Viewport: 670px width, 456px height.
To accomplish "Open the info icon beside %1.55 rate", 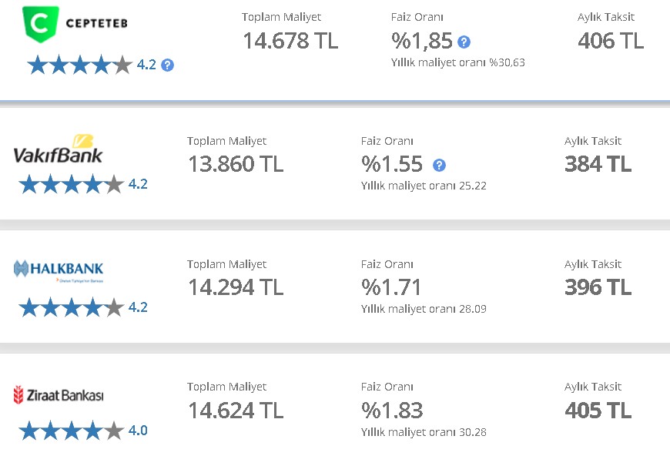I will [x=439, y=165].
